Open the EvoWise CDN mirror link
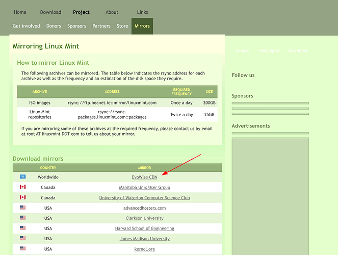 pyautogui.click(x=144, y=177)
